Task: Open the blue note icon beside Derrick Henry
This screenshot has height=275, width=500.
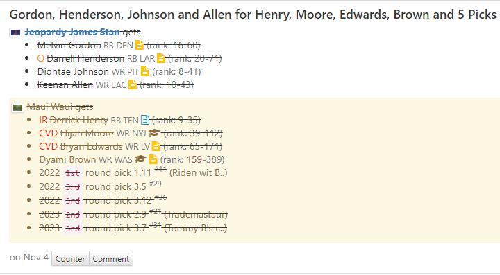Action: click(x=145, y=120)
